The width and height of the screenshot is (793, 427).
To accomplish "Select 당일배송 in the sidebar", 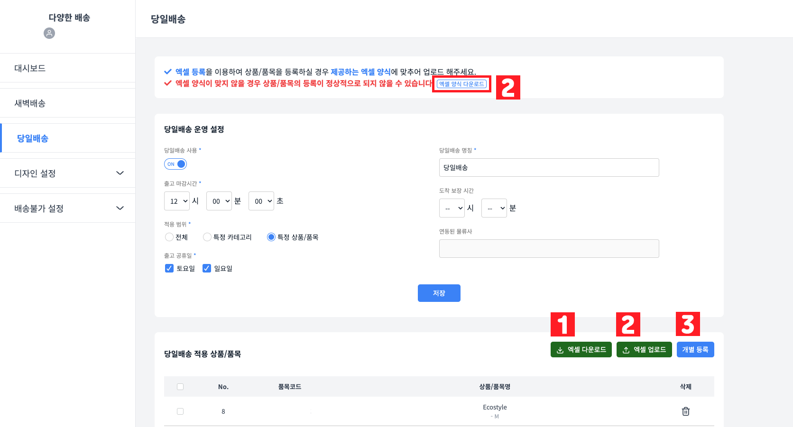I will click(x=67, y=138).
